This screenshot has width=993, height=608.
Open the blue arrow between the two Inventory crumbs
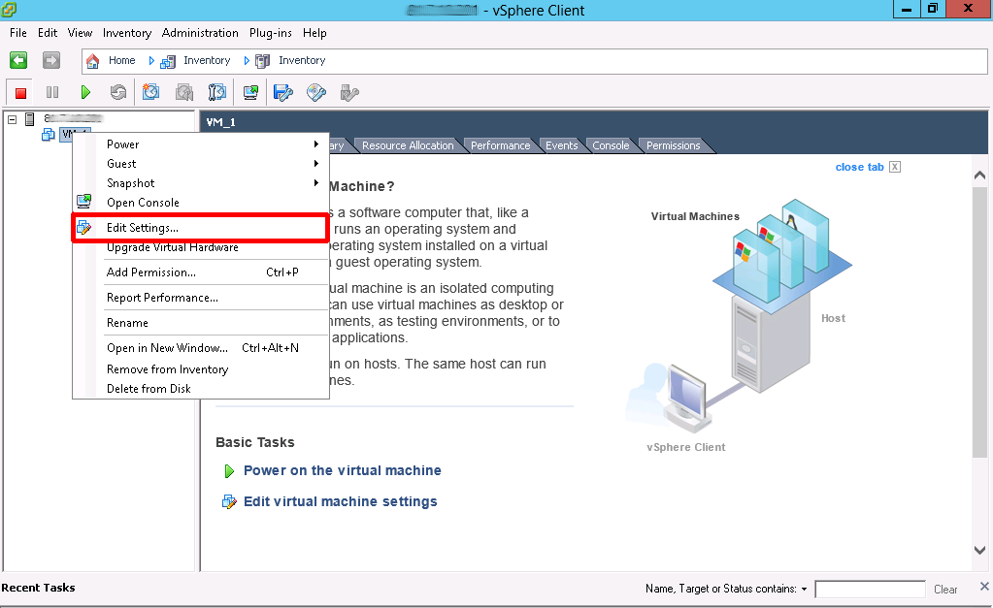247,61
